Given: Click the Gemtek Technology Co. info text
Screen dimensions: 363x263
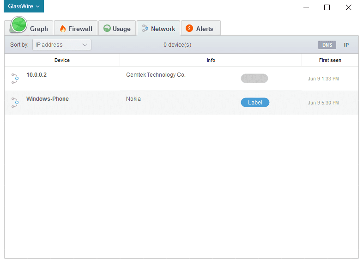Looking at the screenshot, I should pos(156,74).
